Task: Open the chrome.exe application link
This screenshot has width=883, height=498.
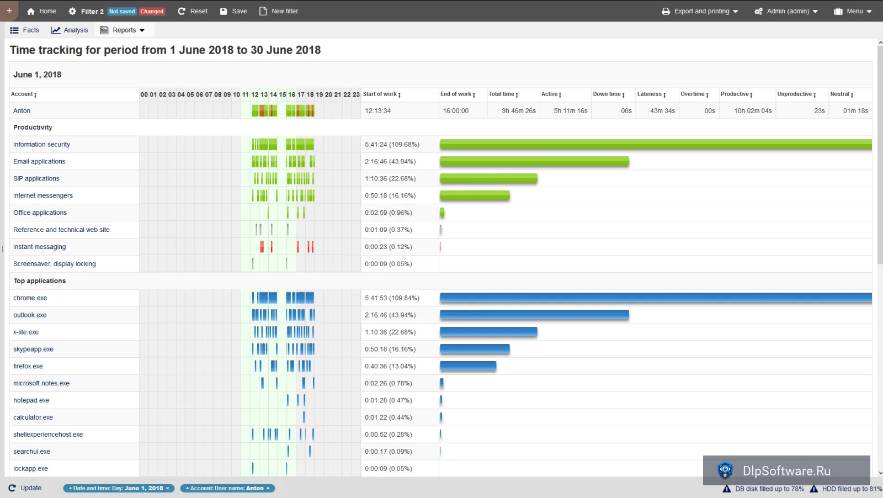Action: [x=30, y=298]
